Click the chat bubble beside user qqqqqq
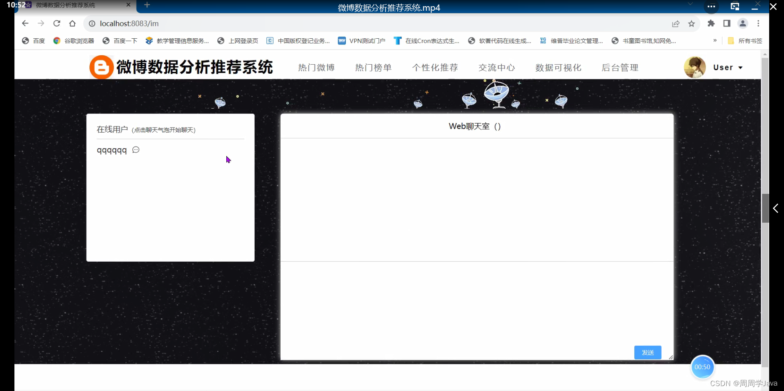The width and height of the screenshot is (784, 391). click(x=136, y=150)
